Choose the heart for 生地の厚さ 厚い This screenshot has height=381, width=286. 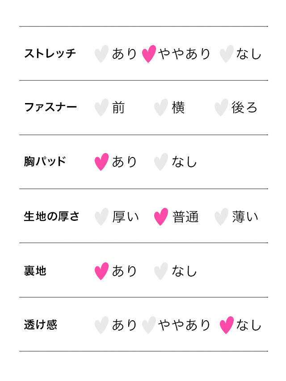coord(101,217)
